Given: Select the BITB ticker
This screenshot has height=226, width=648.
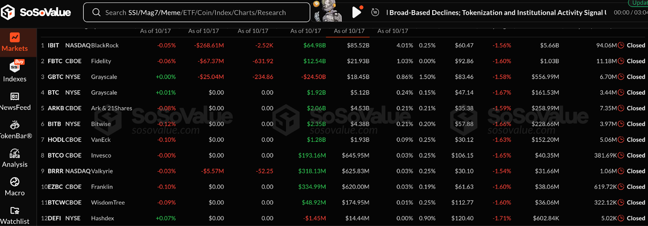Looking at the screenshot, I should 54,124.
